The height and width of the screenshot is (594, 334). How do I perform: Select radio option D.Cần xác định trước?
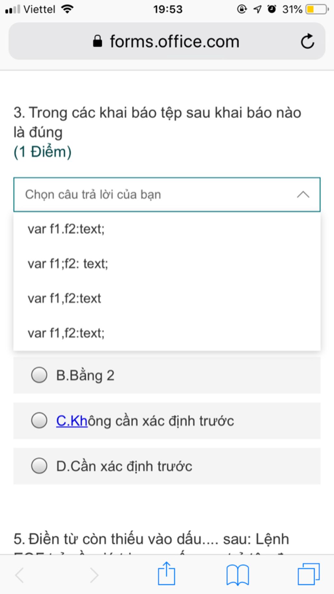(x=39, y=466)
